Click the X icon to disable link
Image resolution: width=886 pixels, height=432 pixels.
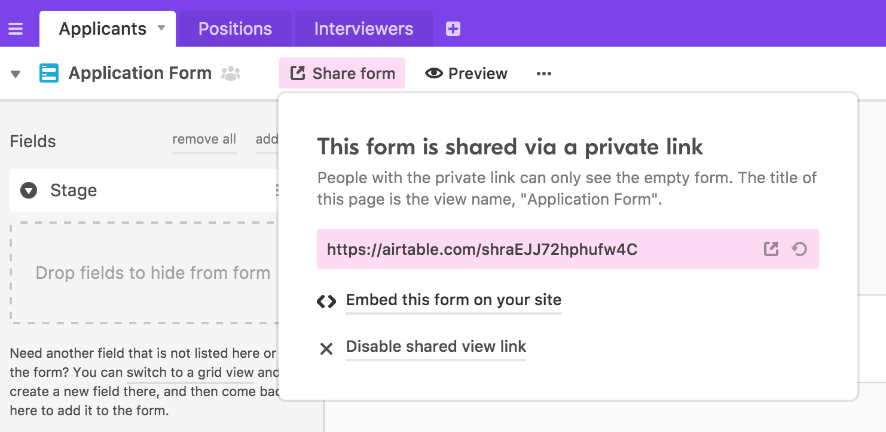click(x=326, y=348)
